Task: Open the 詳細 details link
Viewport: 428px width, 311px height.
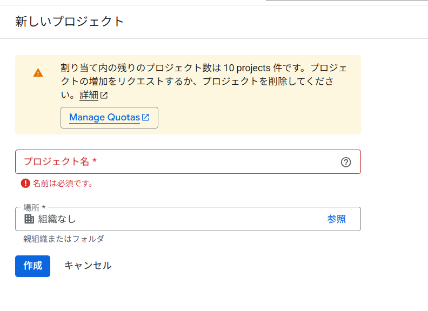Action: 89,96
